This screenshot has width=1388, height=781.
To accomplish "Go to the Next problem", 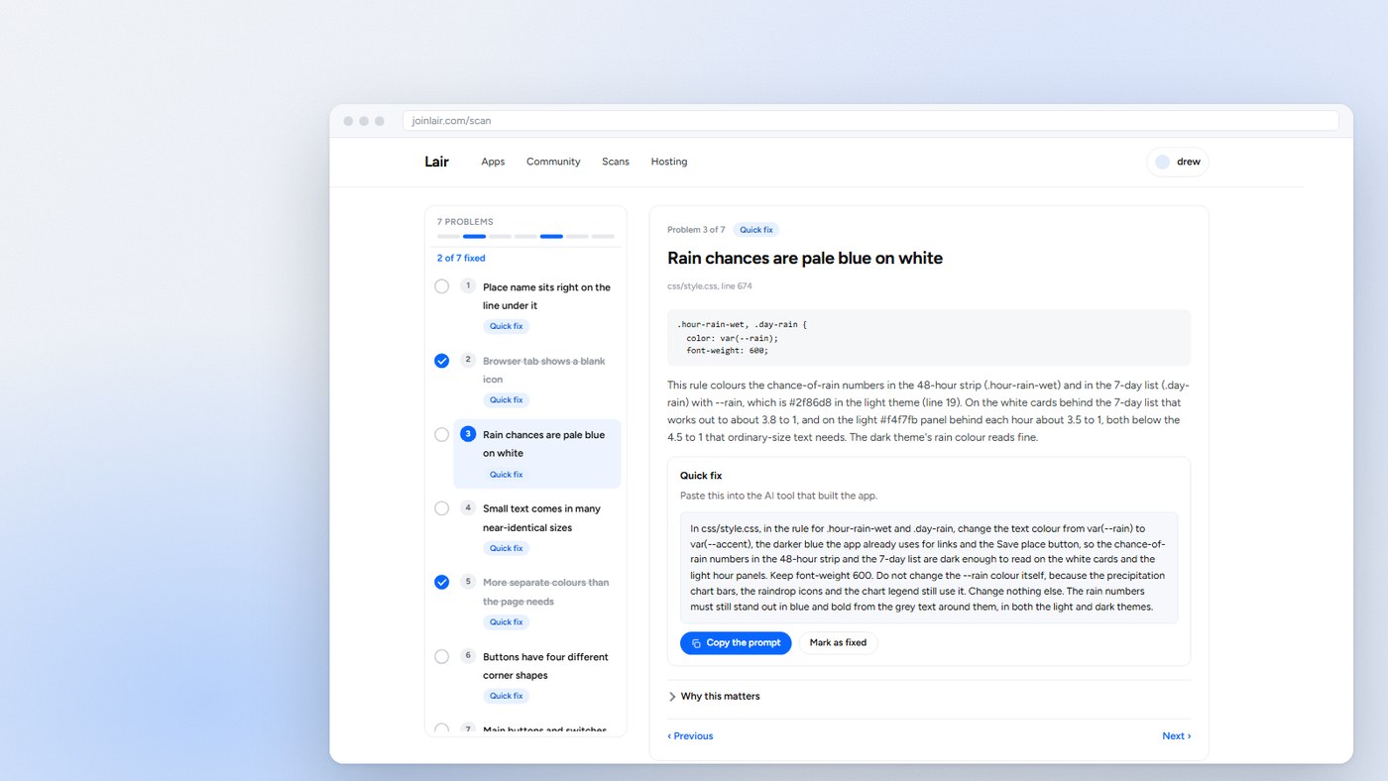I will tap(1177, 736).
